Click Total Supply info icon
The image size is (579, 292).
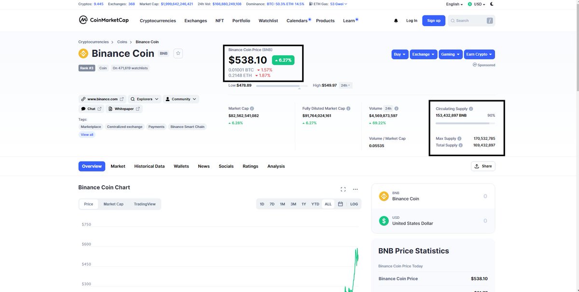coord(461,145)
